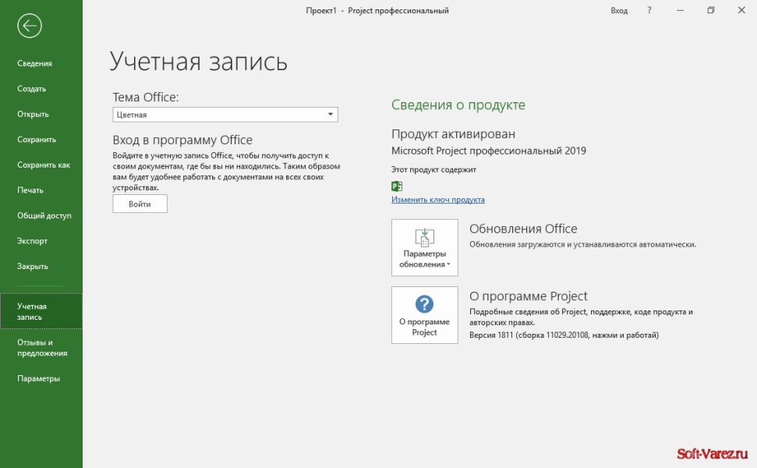
Task: Select Создать in the sidebar
Action: (x=32, y=89)
